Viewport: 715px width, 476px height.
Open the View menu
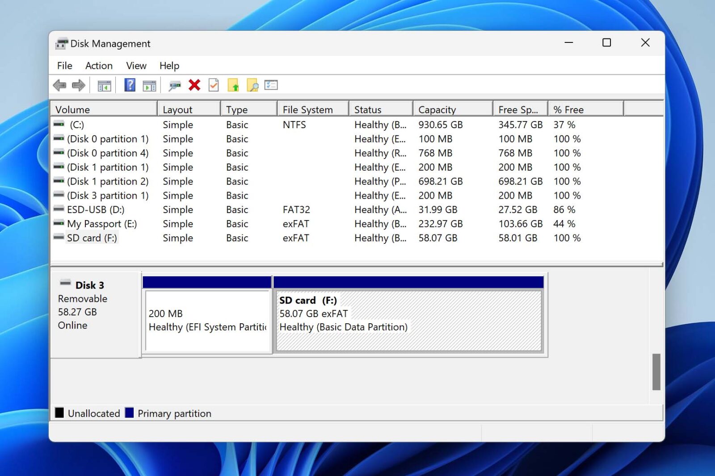point(136,66)
